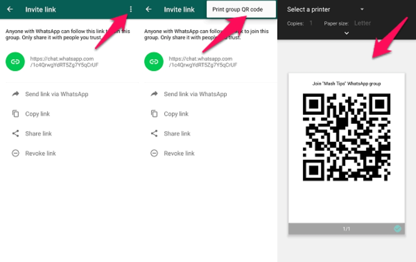Change the Letter paper size setting
This screenshot has width=416, height=262.
coord(362,23)
